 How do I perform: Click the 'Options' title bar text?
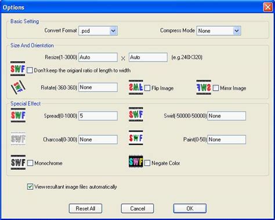pos(13,8)
